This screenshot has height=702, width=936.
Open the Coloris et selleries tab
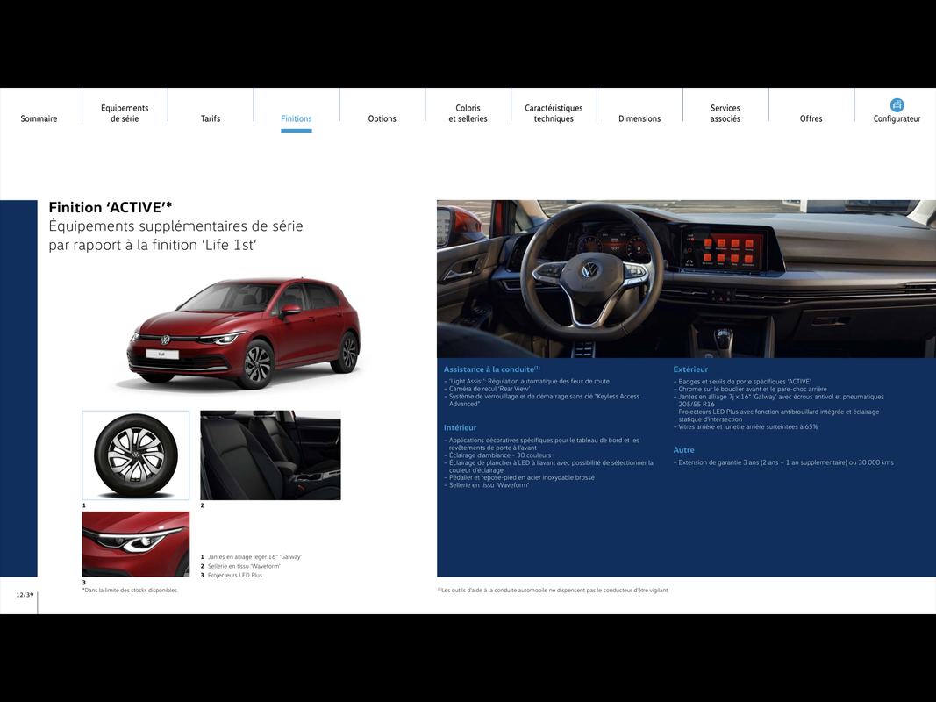(468, 113)
